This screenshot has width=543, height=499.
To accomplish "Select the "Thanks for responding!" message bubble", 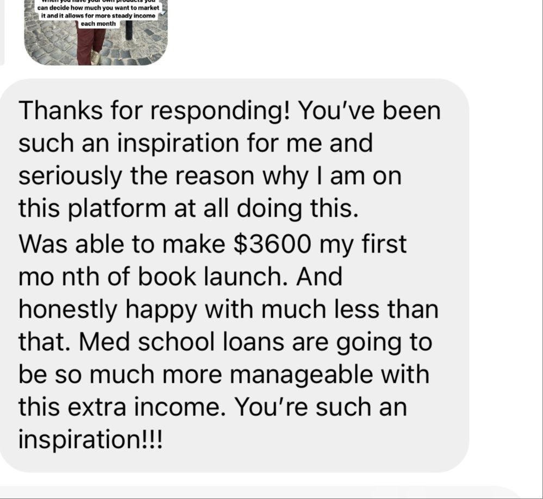I will (x=234, y=275).
